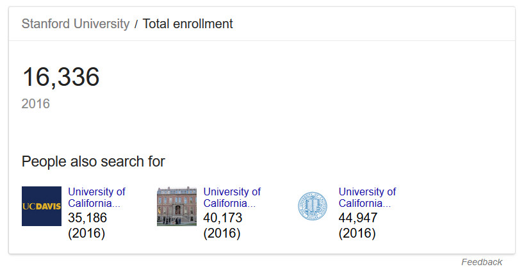Select the 40,173 enrollment number
Image resolution: width=524 pixels, height=269 pixels.
tap(223, 218)
